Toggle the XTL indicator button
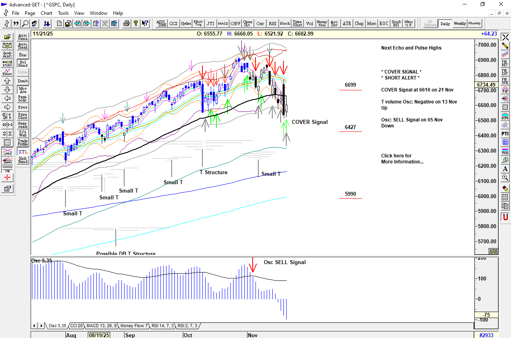 23,152
